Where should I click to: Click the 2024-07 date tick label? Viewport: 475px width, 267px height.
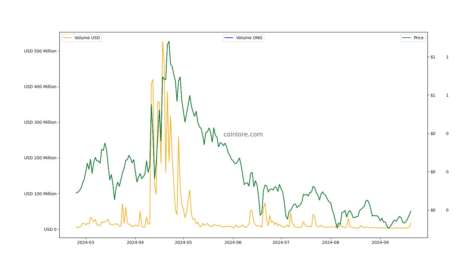coord(281,242)
